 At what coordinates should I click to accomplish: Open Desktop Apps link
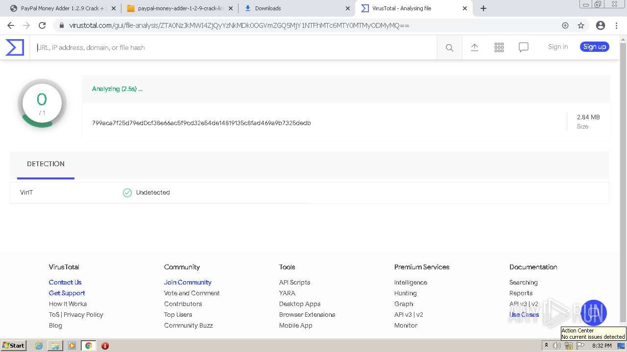(x=300, y=304)
